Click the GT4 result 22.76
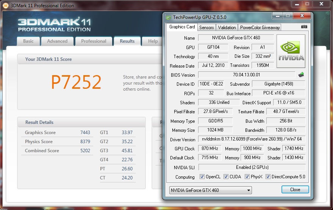Viewport: 333px width, 210px height. [x=127, y=160]
